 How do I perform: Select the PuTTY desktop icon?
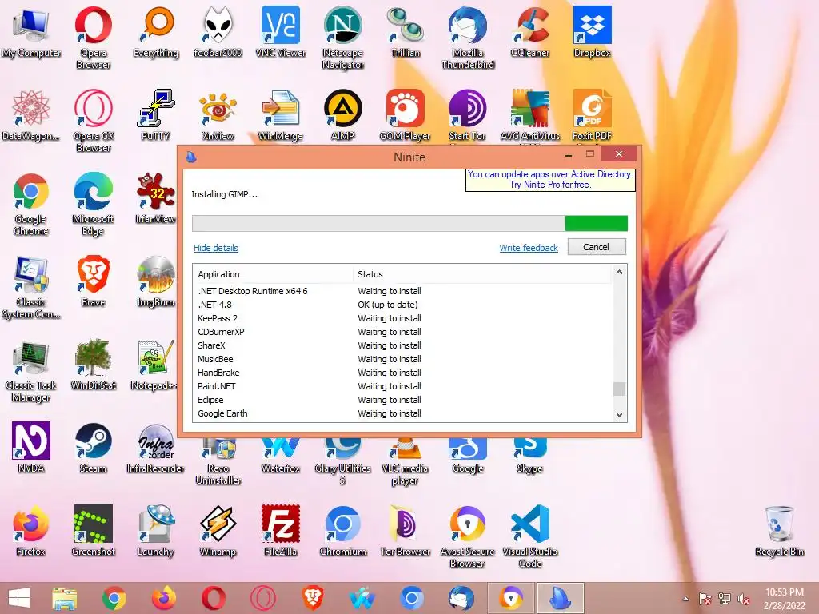[x=155, y=115]
